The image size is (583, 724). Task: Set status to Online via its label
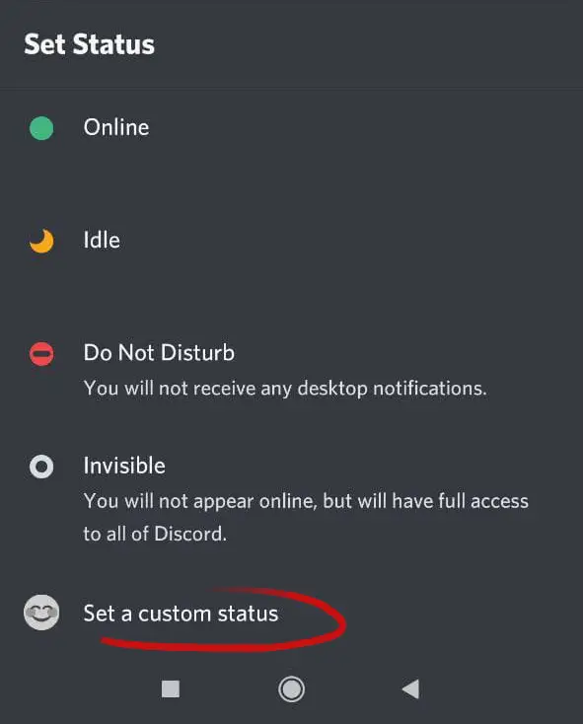coord(116,127)
